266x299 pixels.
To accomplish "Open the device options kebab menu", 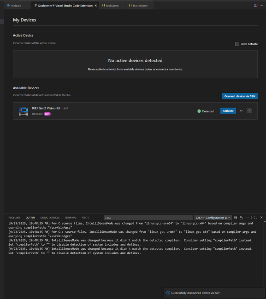I will pyautogui.click(x=249, y=111).
